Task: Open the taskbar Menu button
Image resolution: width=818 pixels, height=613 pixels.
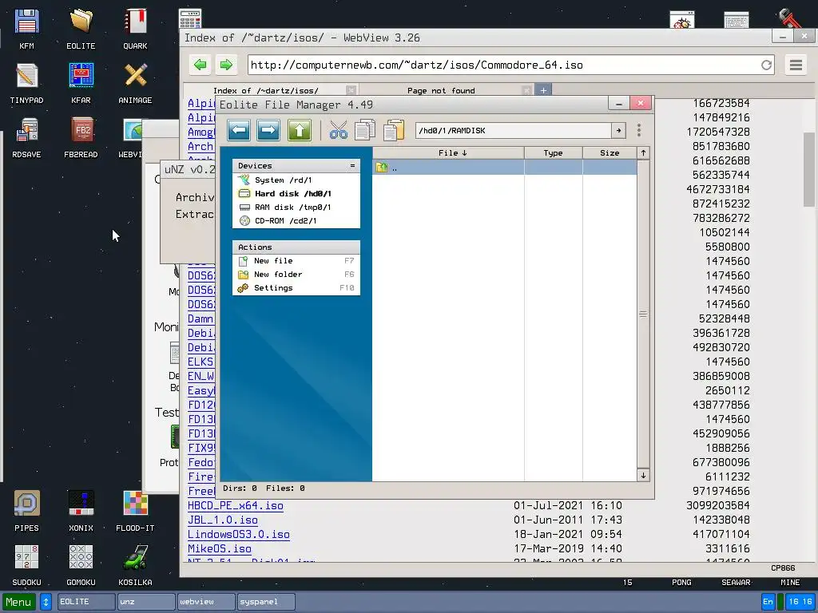Action: click(x=19, y=602)
